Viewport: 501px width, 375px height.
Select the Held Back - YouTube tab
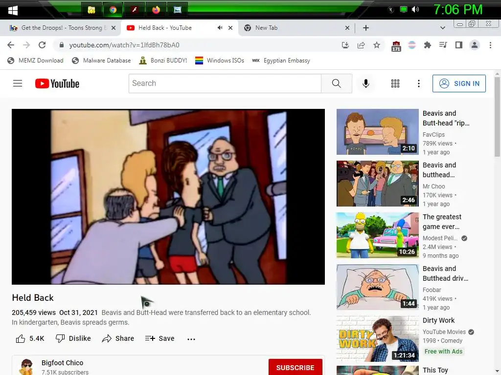tap(165, 28)
